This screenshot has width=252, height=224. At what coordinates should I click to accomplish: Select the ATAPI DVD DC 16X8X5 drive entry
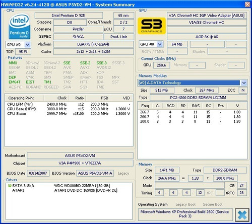pos(69,190)
